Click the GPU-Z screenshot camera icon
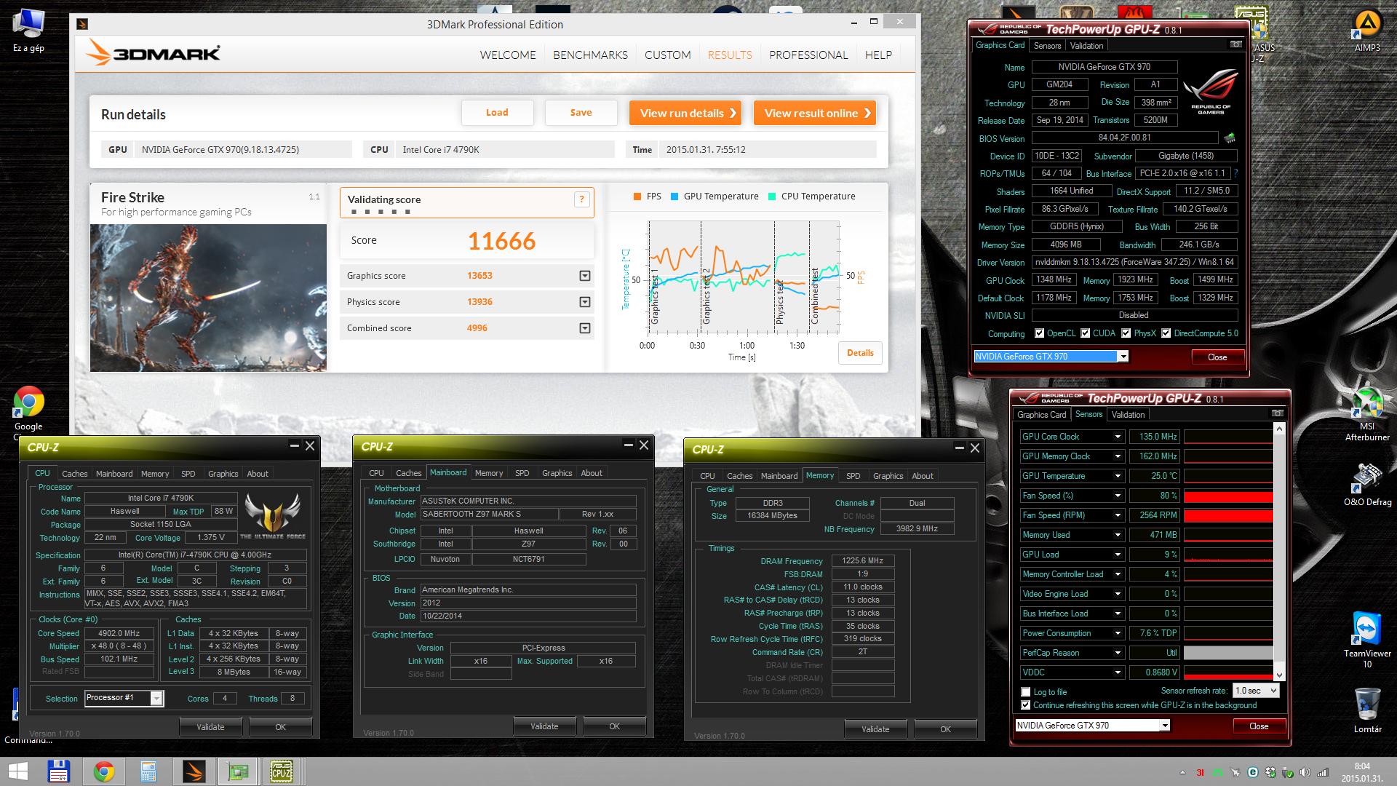This screenshot has height=786, width=1397. click(x=1235, y=45)
